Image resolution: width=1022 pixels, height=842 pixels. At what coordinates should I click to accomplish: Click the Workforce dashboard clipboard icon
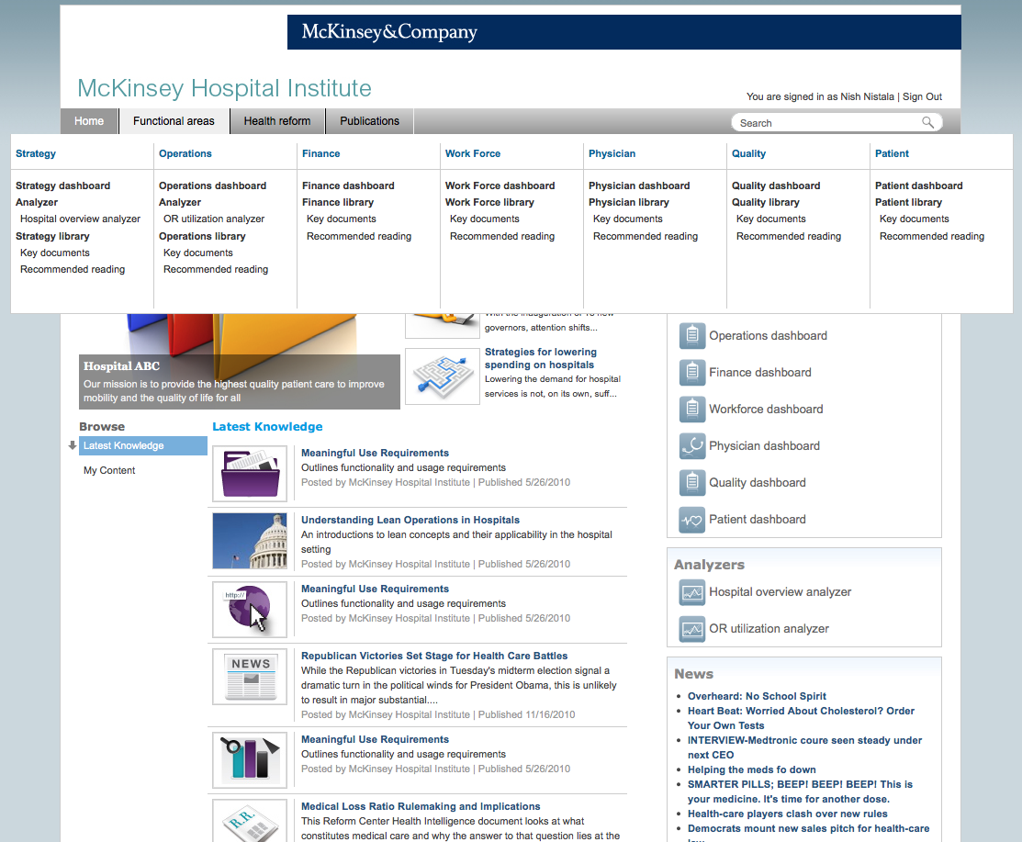[x=692, y=409]
